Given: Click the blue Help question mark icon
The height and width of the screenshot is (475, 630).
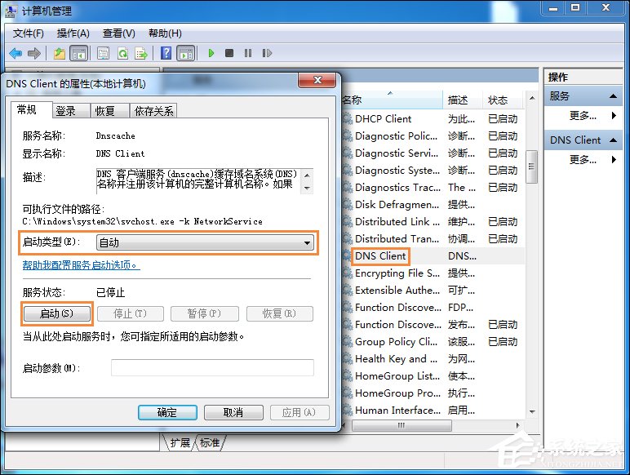Looking at the screenshot, I should tap(166, 54).
